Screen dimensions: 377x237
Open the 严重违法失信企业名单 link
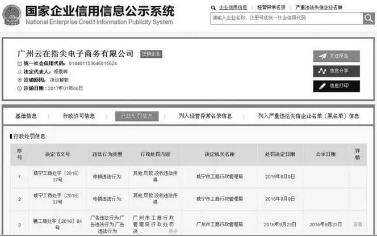point(319,8)
